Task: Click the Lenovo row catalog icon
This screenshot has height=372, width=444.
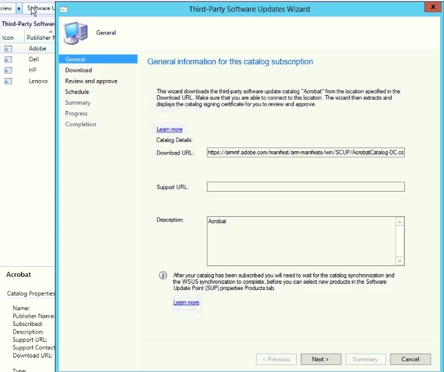Action: click(x=8, y=81)
